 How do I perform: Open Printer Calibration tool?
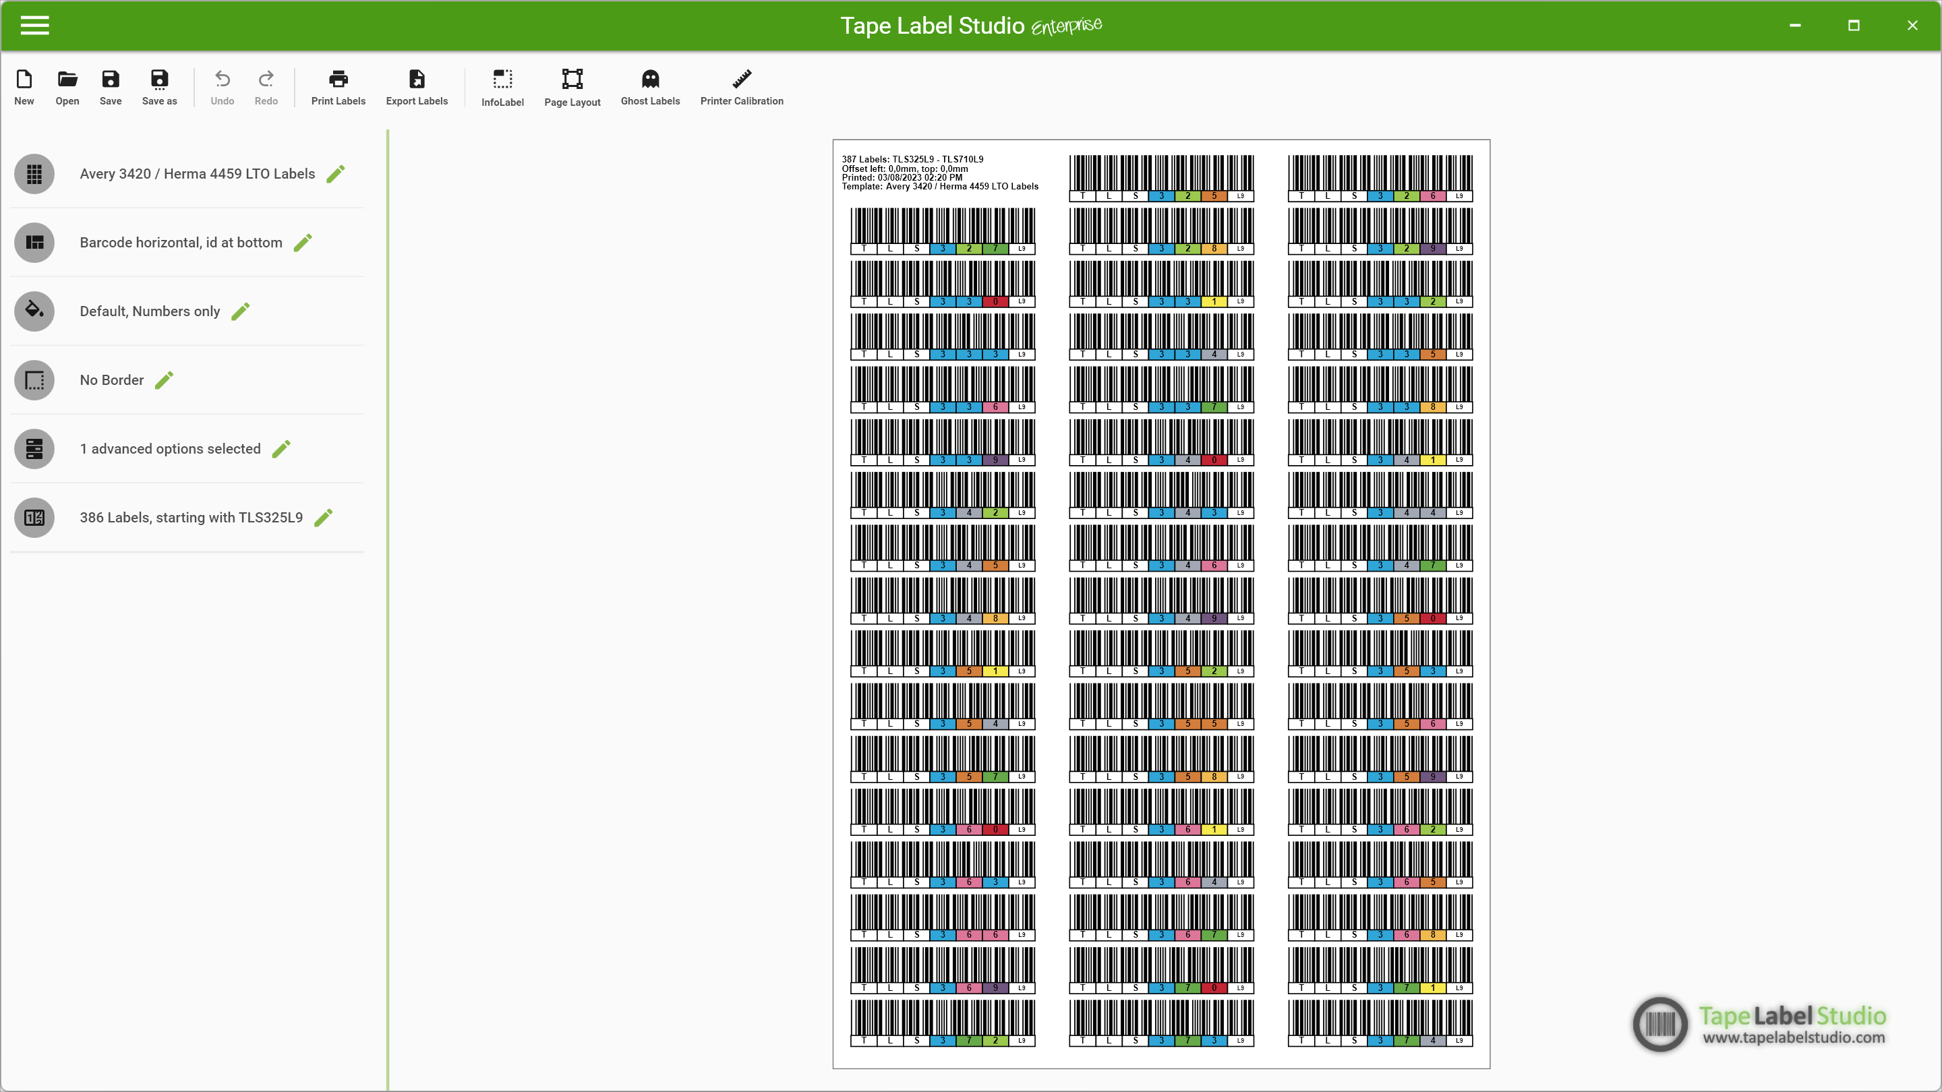[x=742, y=88]
